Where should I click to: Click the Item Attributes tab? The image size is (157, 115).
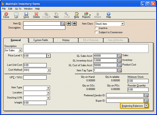116,40
